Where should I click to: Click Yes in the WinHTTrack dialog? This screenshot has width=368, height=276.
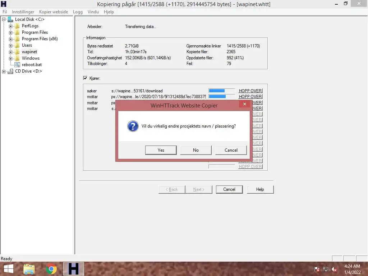(161, 150)
